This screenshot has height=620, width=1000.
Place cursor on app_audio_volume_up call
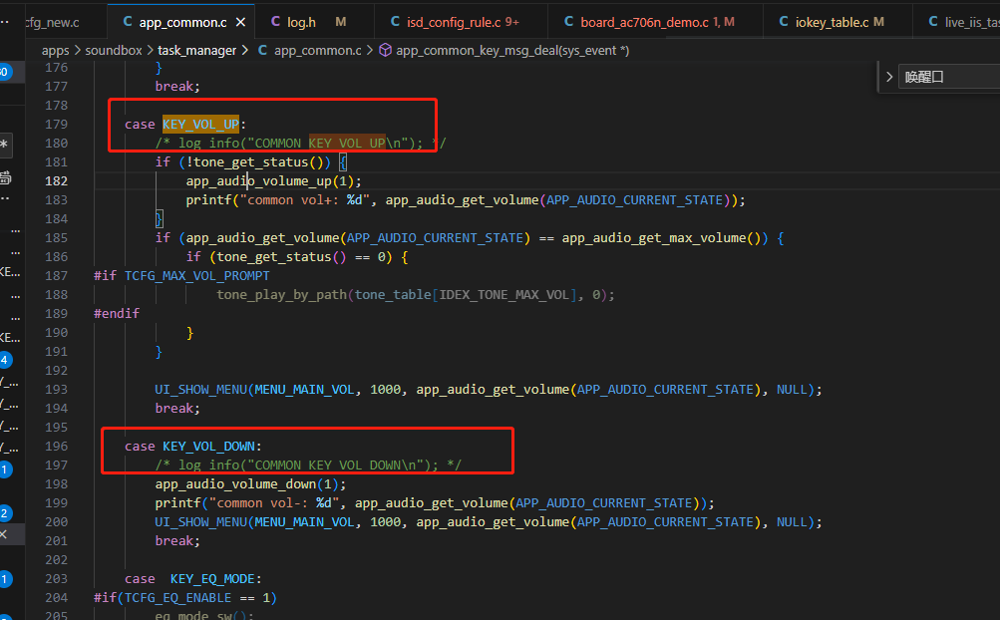coord(257,181)
